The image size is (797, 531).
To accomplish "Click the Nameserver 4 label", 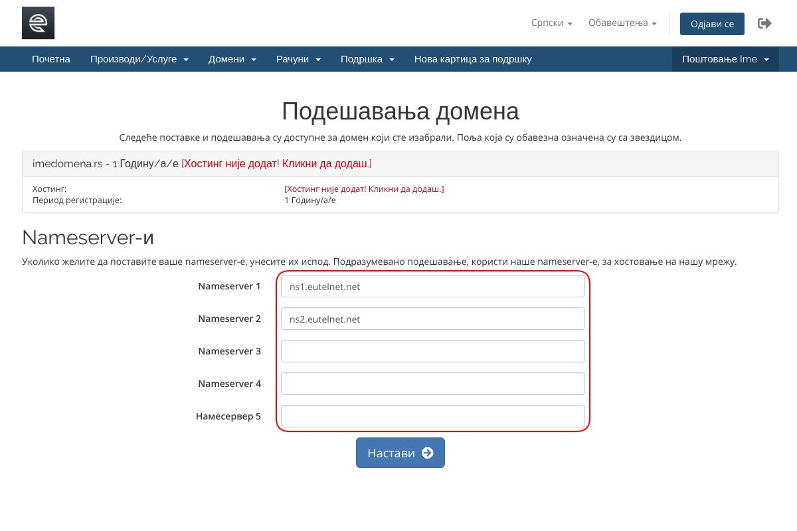I will [229, 384].
